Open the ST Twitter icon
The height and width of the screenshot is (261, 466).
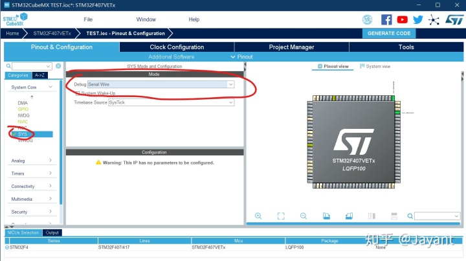(x=418, y=19)
